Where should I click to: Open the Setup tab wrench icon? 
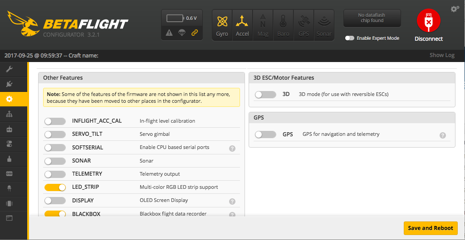(9, 69)
